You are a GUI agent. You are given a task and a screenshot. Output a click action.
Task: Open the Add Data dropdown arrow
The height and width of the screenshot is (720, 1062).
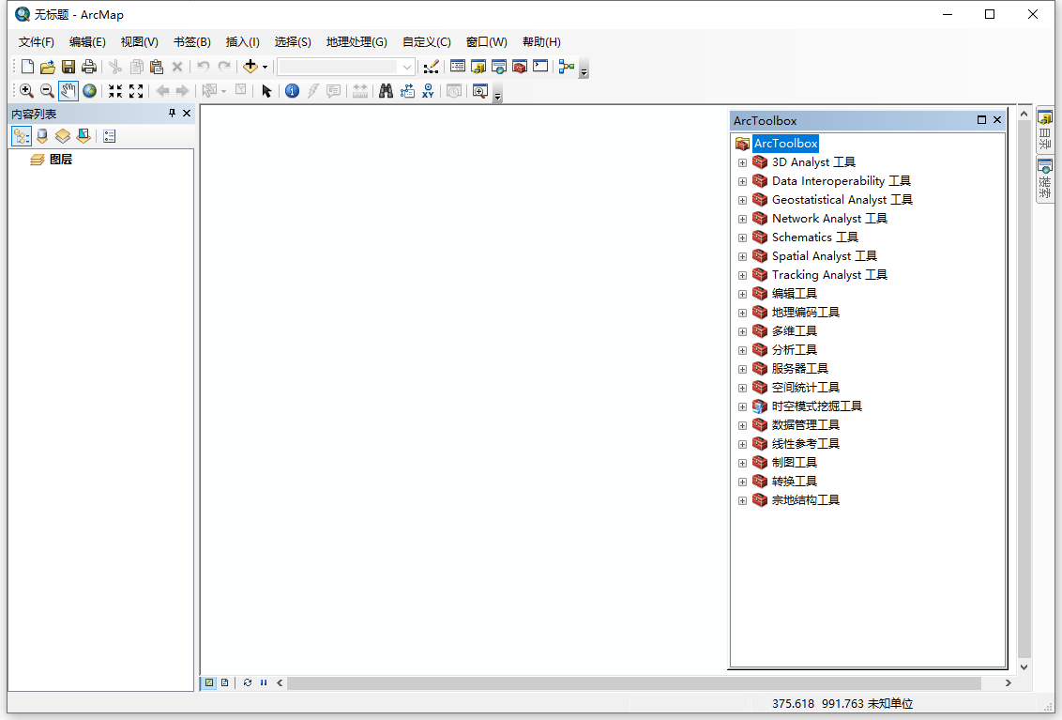[265, 67]
